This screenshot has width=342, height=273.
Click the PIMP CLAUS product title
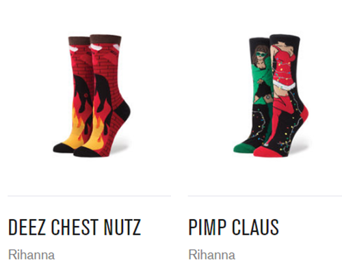[234, 227]
